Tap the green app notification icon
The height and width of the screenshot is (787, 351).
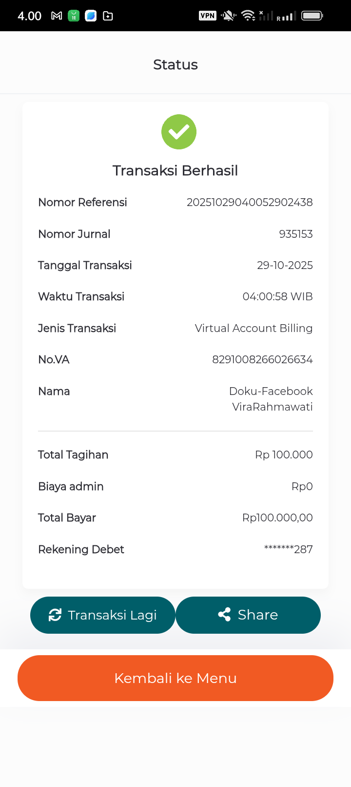click(x=74, y=16)
